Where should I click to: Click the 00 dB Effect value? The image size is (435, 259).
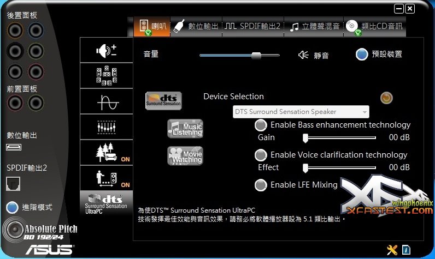click(x=399, y=167)
